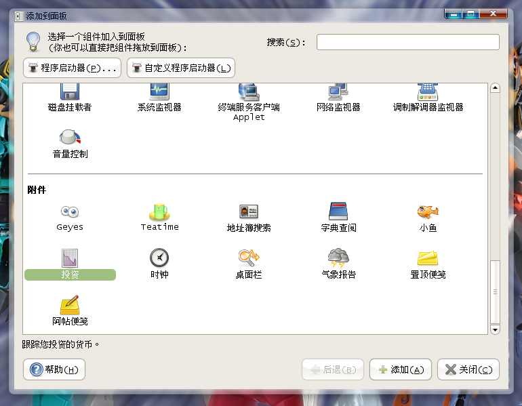Click the 关闭(C) close button
Screen dimensions: 522x406
click(468, 369)
